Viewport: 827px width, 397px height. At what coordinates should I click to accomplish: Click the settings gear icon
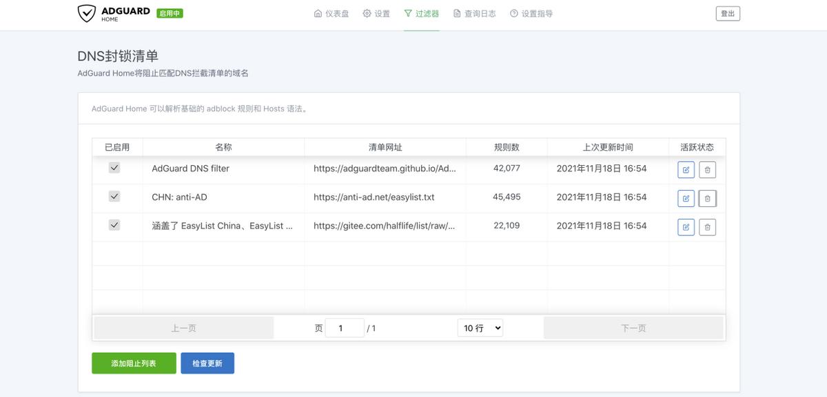point(367,13)
